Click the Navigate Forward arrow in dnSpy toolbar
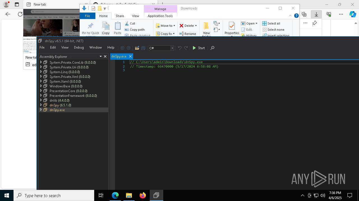This screenshot has width=359, height=201. (128, 48)
